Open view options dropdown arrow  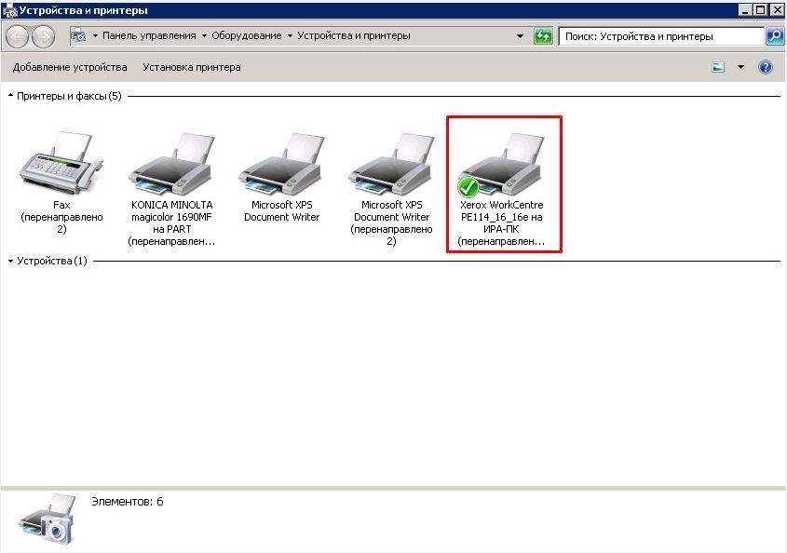740,67
